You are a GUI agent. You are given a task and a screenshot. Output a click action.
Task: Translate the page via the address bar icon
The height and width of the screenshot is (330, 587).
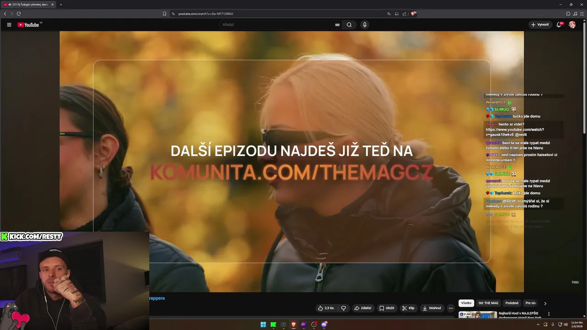389,14
